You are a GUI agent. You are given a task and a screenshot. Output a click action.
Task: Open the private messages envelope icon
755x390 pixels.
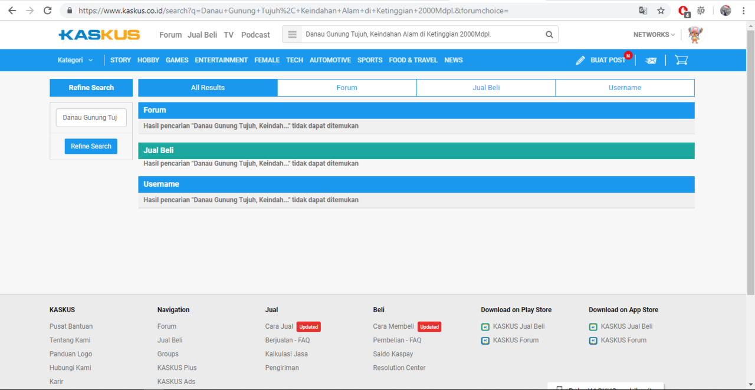[651, 60]
